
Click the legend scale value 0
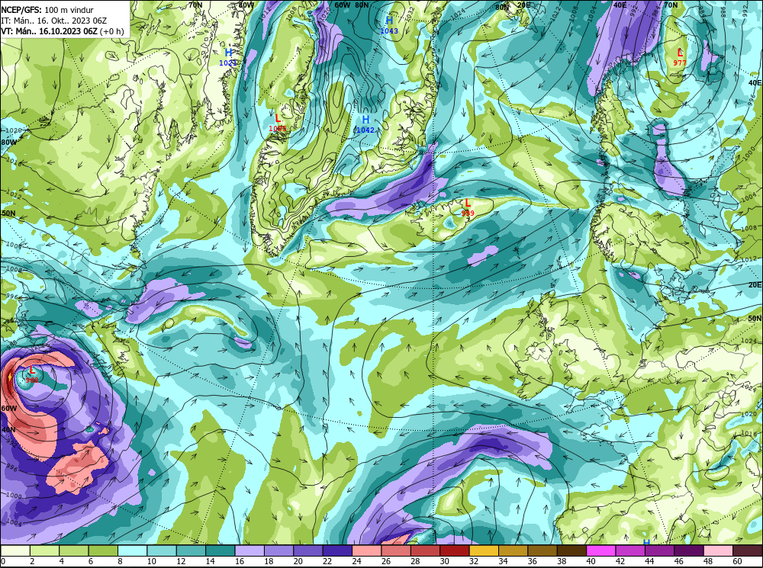coord(3,561)
